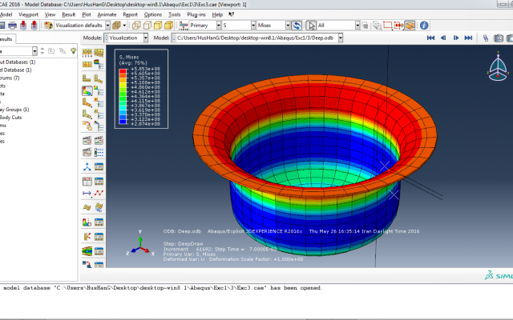Open the Plug-ins menu
This screenshot has height=320, width=513.
click(x=196, y=14)
